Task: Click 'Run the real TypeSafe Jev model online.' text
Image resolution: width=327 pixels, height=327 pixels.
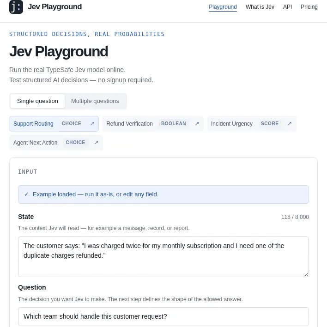Action: pos(67,70)
